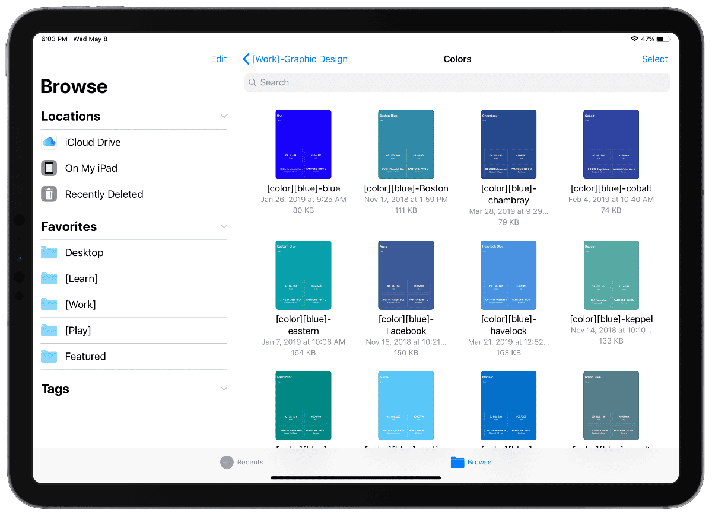Select the On My iPad label
This screenshot has height=516, width=712.
91,168
